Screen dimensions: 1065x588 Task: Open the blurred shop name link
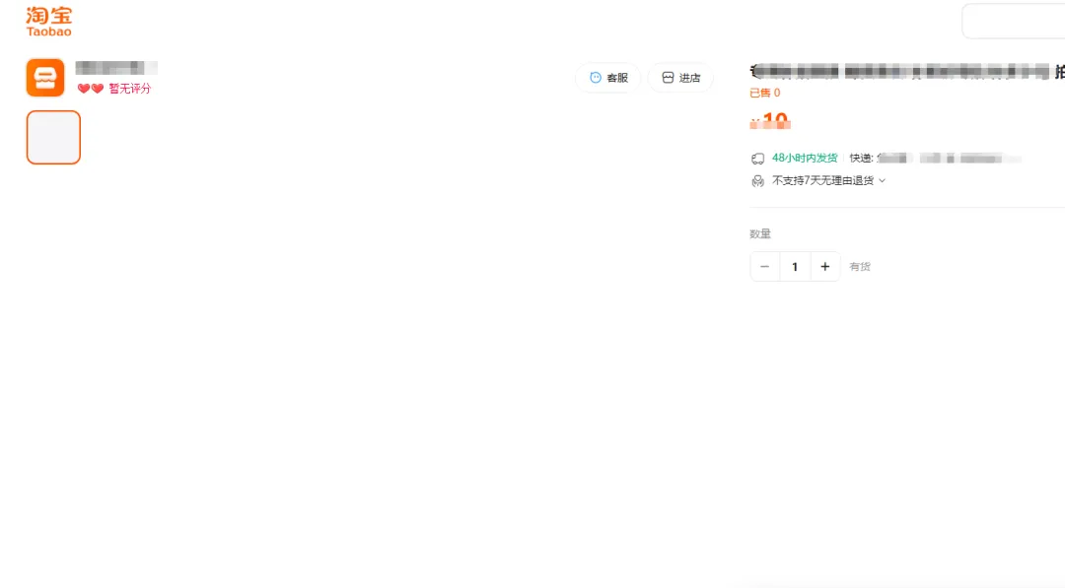(116, 68)
